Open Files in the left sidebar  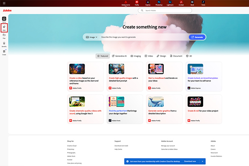(x=4, y=36)
